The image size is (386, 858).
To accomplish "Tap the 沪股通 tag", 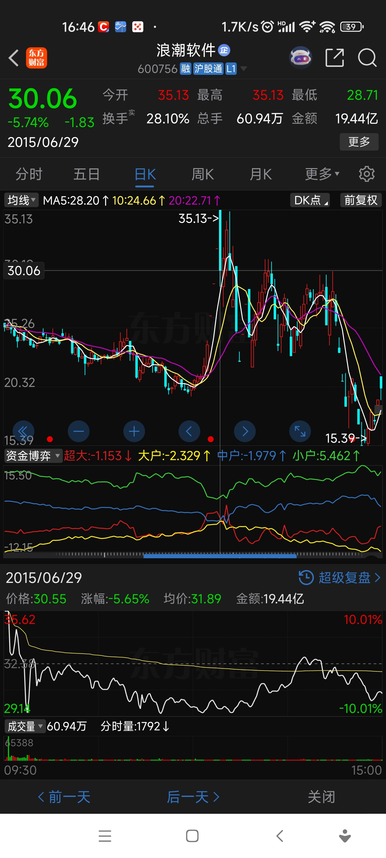I will (x=208, y=69).
